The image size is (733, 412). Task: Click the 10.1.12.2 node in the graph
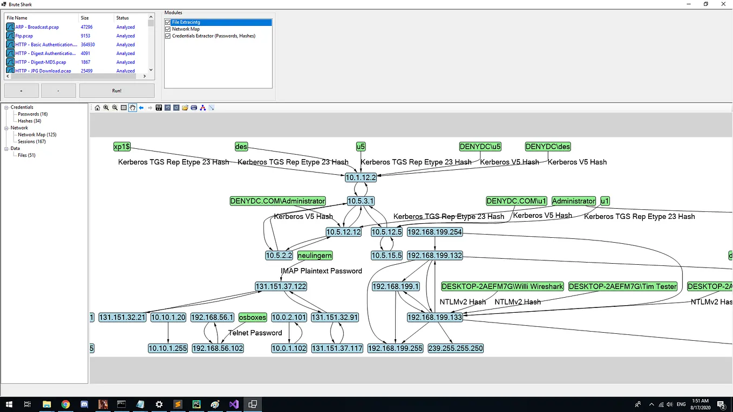coord(361,177)
